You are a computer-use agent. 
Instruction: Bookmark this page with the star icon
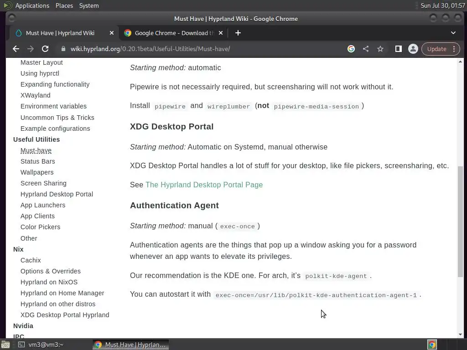pyautogui.click(x=380, y=49)
